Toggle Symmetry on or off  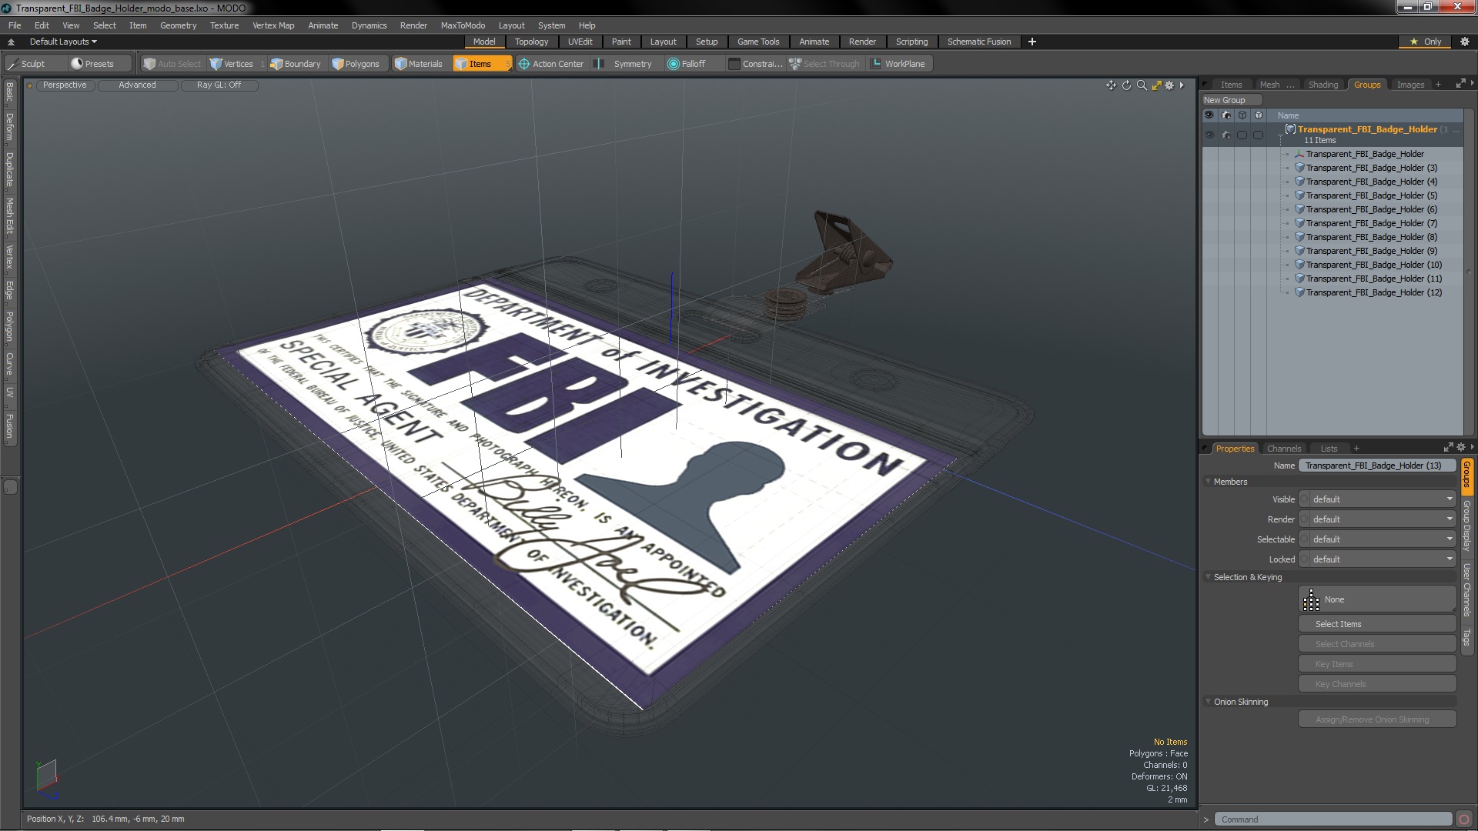[624, 64]
